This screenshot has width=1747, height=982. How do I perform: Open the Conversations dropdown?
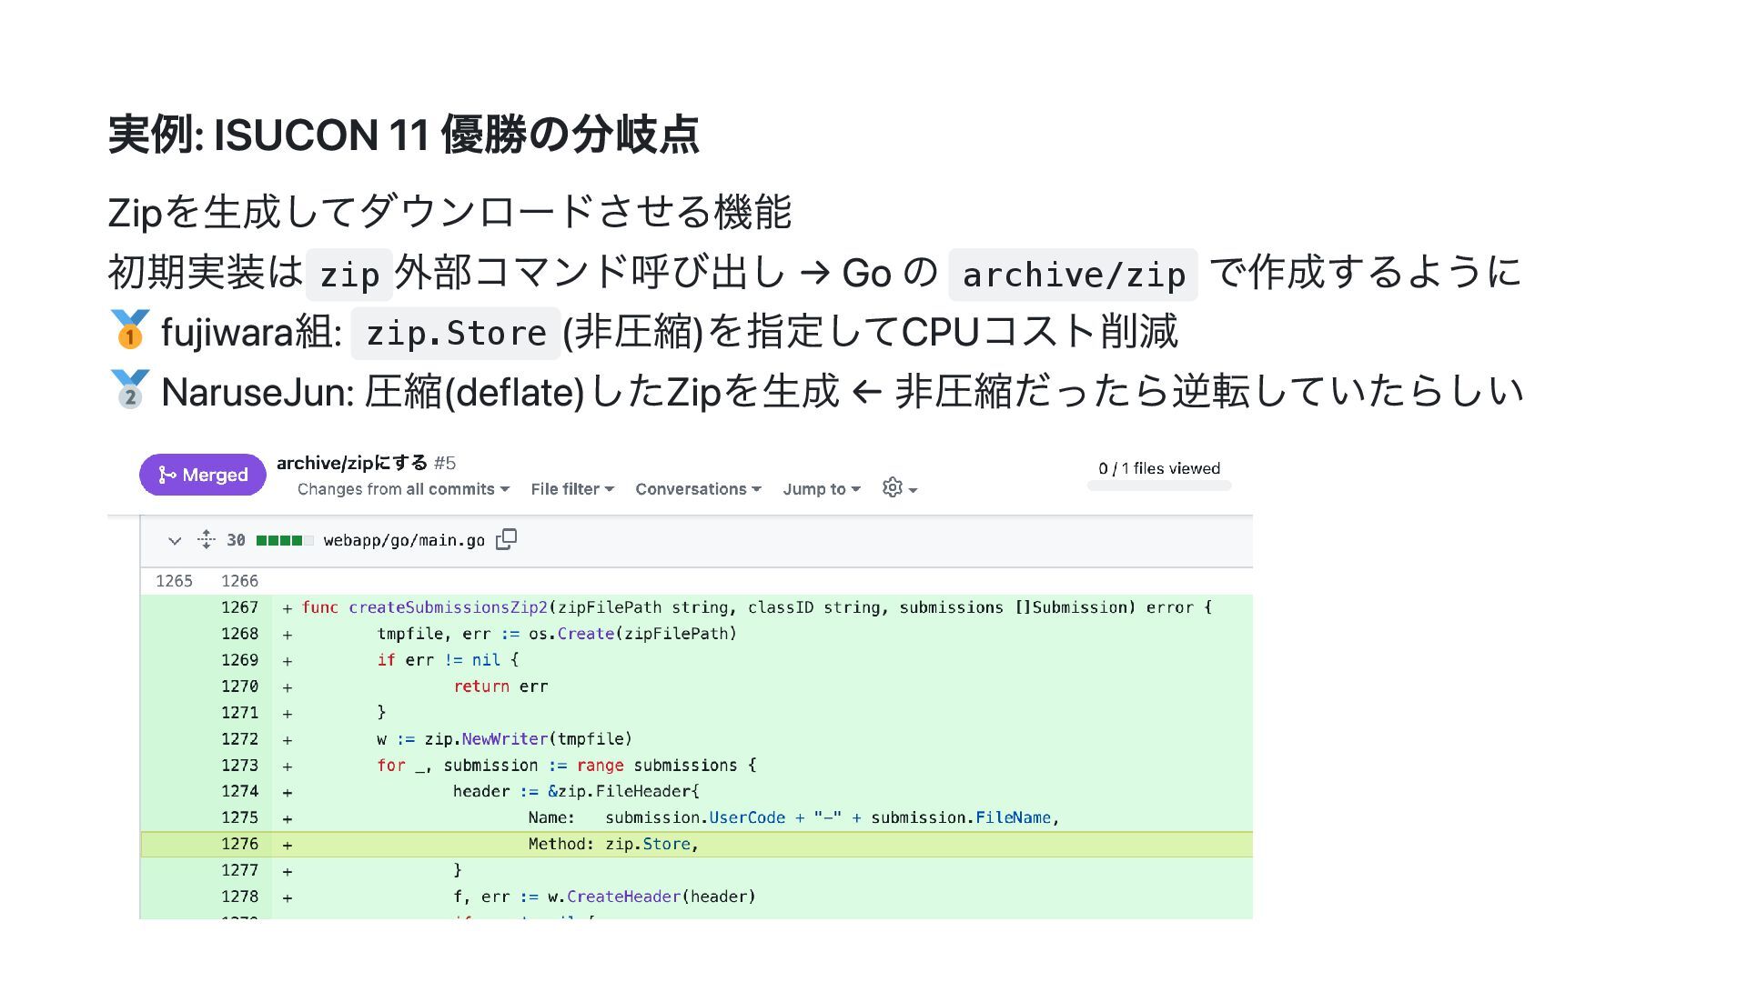(x=698, y=489)
